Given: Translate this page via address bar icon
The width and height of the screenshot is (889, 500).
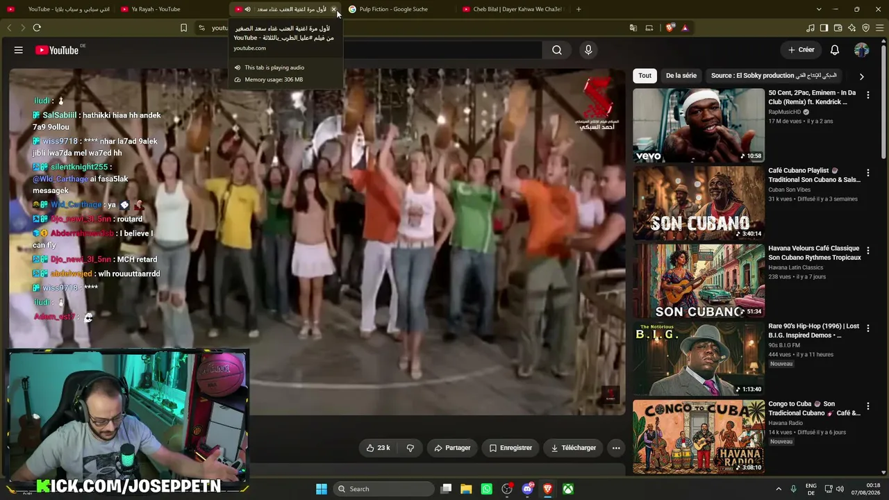Looking at the screenshot, I should click(x=633, y=28).
